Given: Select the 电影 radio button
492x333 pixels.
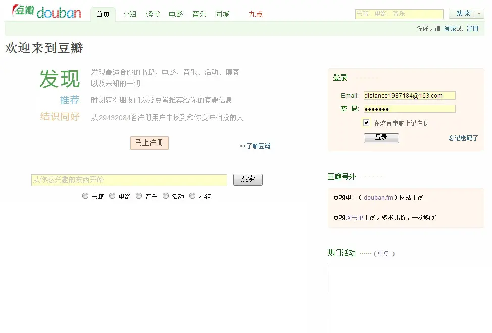Looking at the screenshot, I should pos(112,196).
